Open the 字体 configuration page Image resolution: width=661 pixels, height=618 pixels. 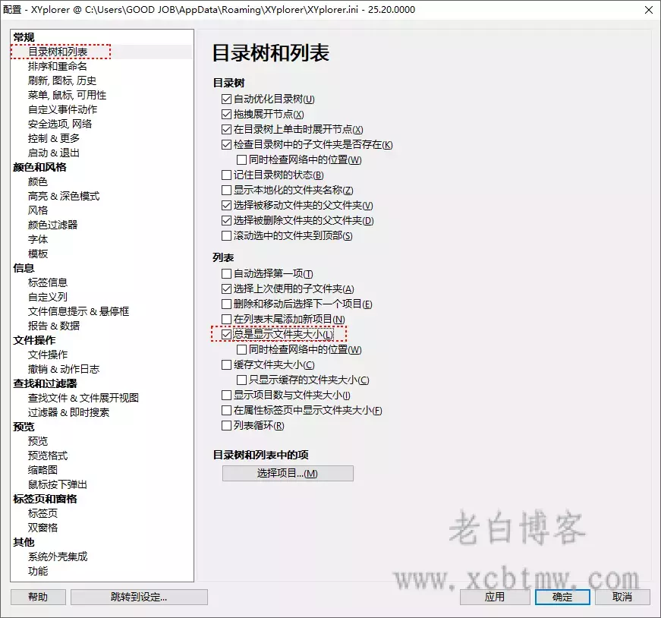coord(38,239)
